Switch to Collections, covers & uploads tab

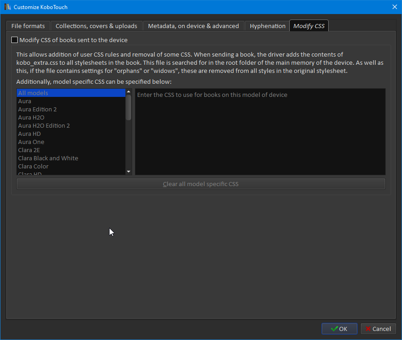(x=96, y=26)
